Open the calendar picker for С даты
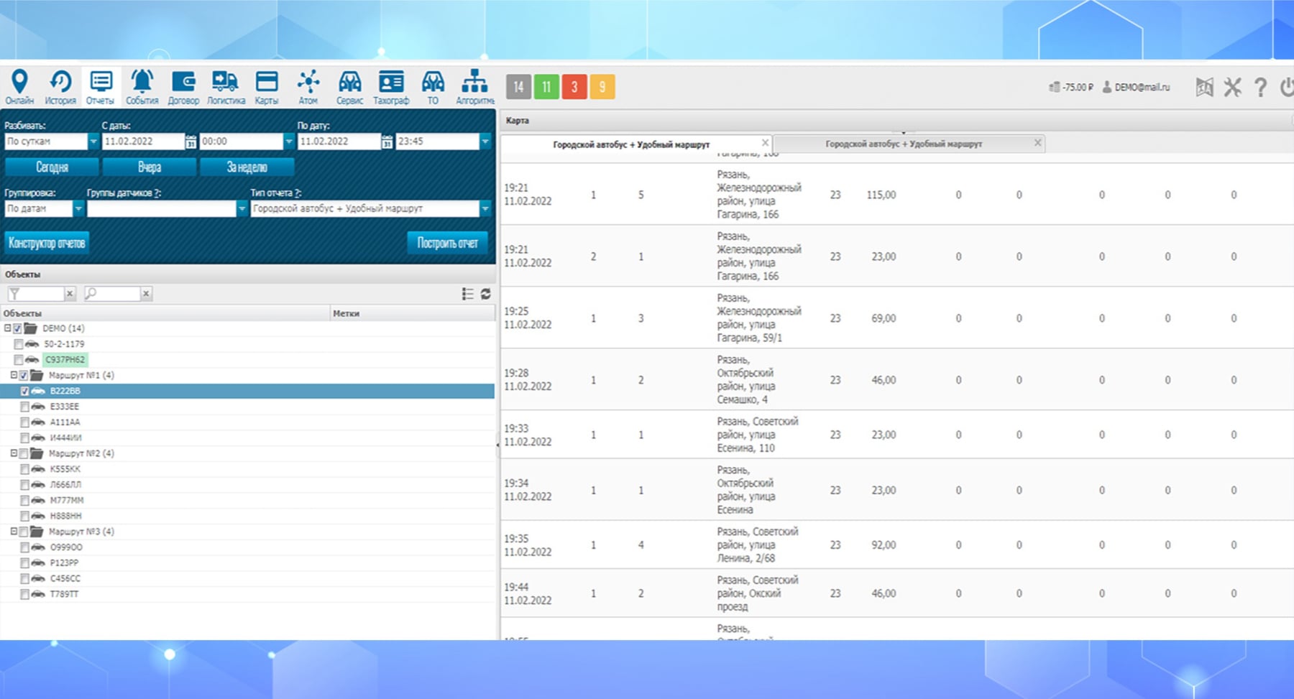 191,142
